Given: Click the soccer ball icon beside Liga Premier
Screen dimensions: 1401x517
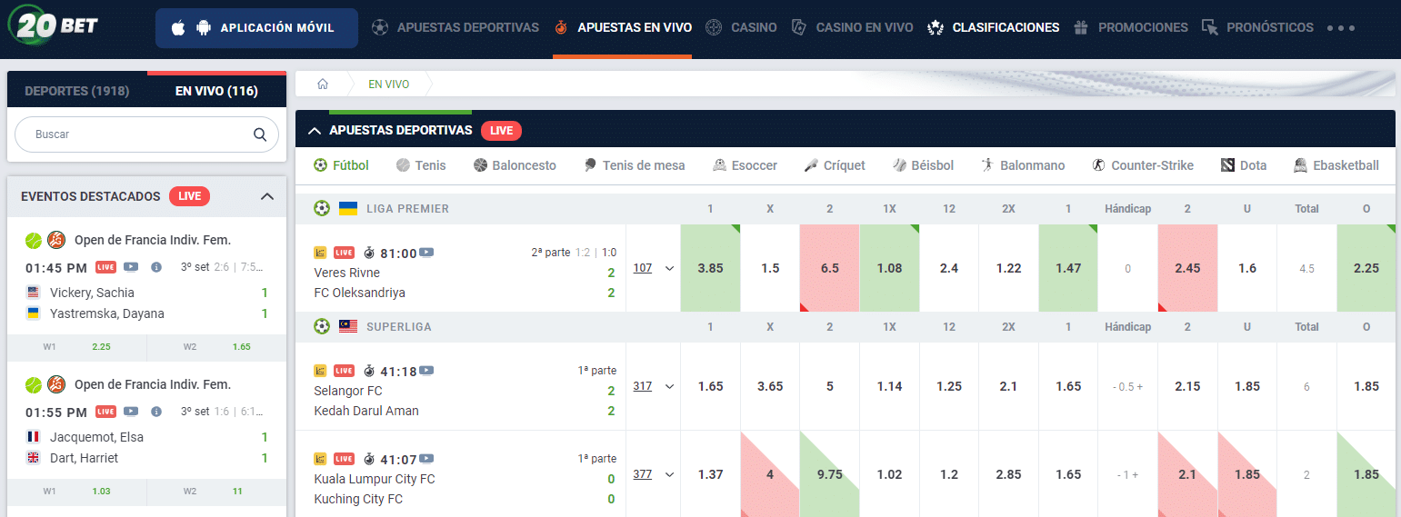Looking at the screenshot, I should 322,208.
